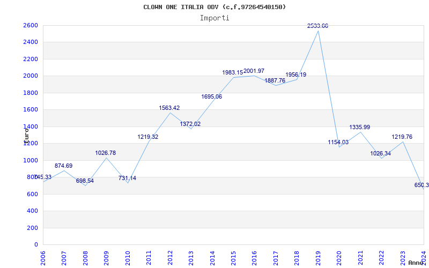This screenshot has height=268, width=429.
Task: Click the 731.14 data label
Action: tap(128, 178)
